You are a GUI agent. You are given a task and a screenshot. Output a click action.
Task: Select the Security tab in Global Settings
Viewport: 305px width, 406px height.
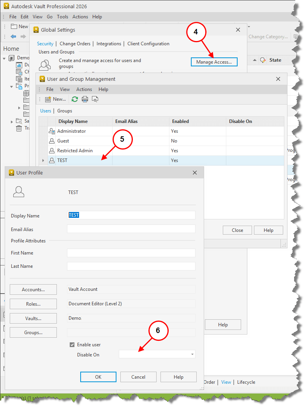45,44
